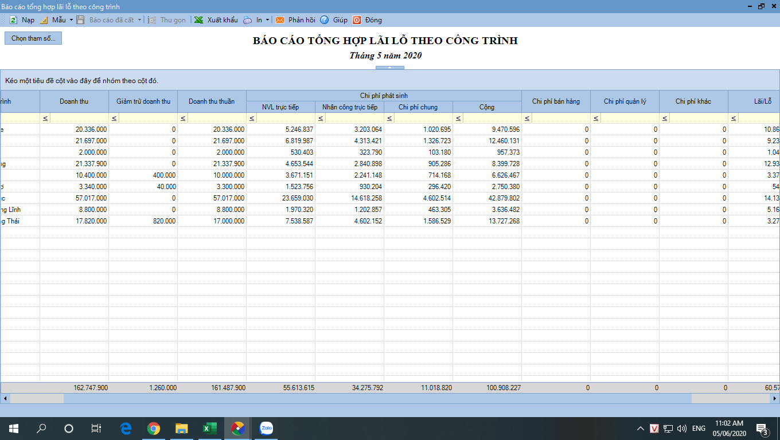
Task: Click the Xuất khẩu Excel export icon
Action: (199, 20)
